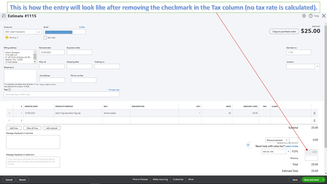Click the Ship via field
The height and width of the screenshot is (184, 327).
click(x=52, y=66)
